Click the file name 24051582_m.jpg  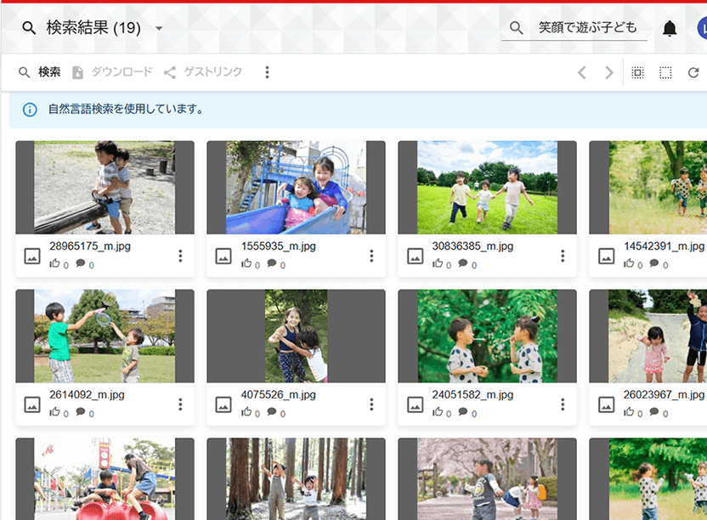coord(472,394)
